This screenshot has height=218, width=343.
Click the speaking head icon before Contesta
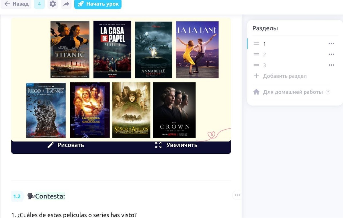(x=31, y=196)
